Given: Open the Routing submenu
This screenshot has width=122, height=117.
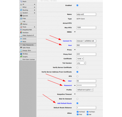Looking at the screenshot, I should click(x=28, y=10).
